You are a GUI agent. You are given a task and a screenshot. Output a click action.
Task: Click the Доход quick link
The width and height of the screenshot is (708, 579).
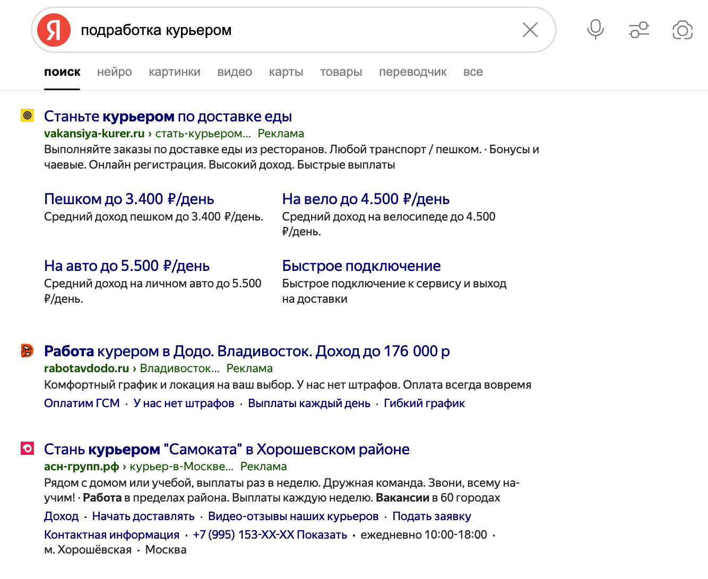pyautogui.click(x=61, y=516)
